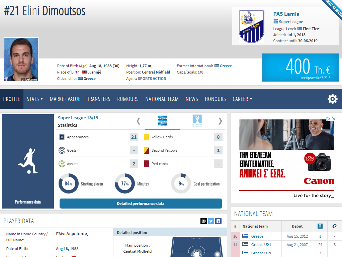Click the Greek flag beside Former International Greece
The height and width of the screenshot is (257, 342).
[217, 66]
